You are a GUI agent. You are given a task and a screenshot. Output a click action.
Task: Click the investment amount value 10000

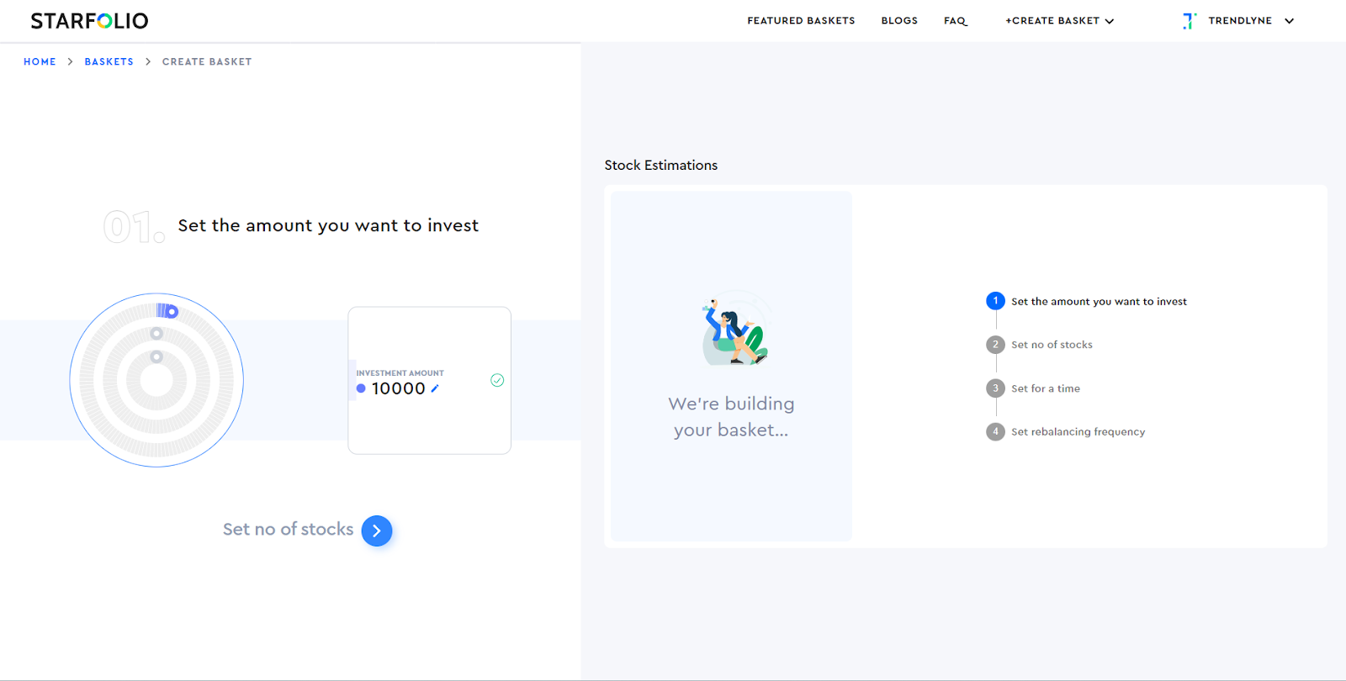[399, 388]
